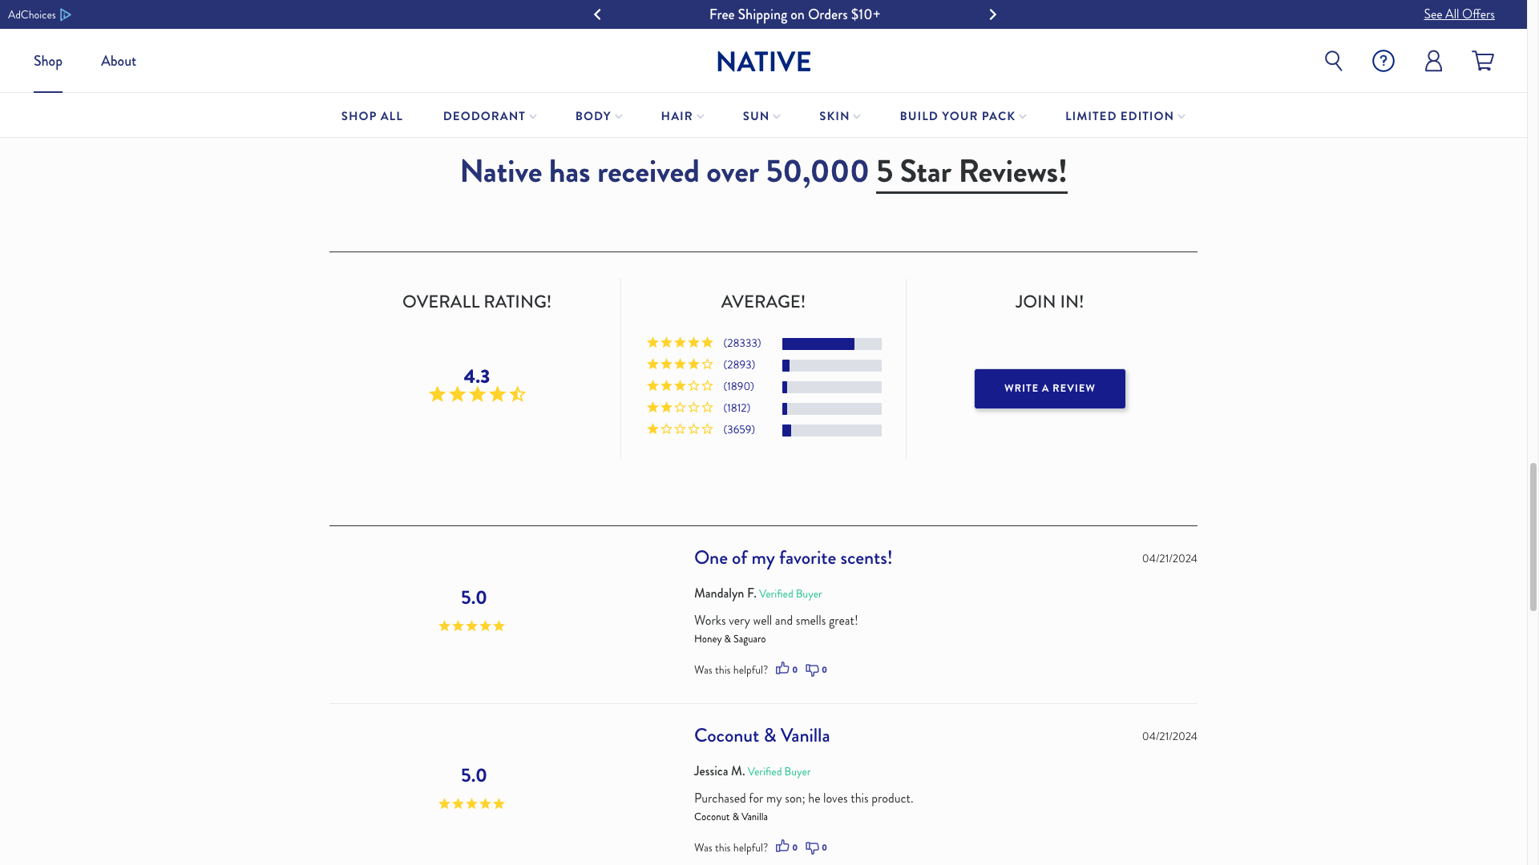
Task: Open the search icon in header
Action: point(1333,61)
